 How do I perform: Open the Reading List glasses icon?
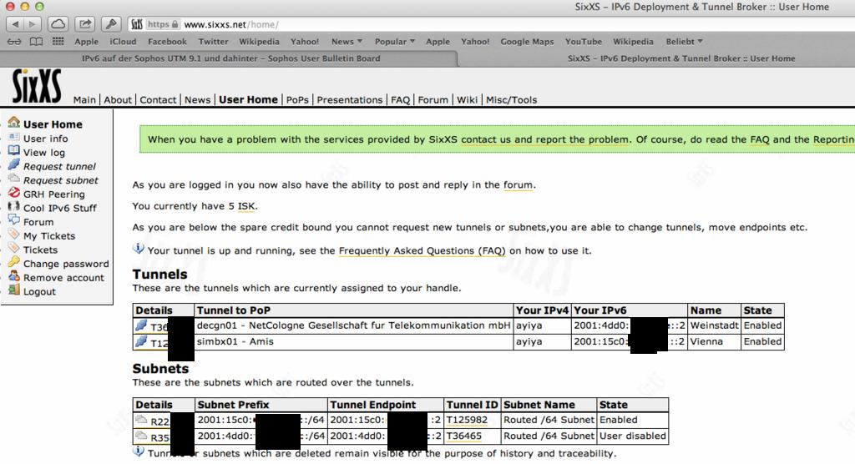point(14,42)
